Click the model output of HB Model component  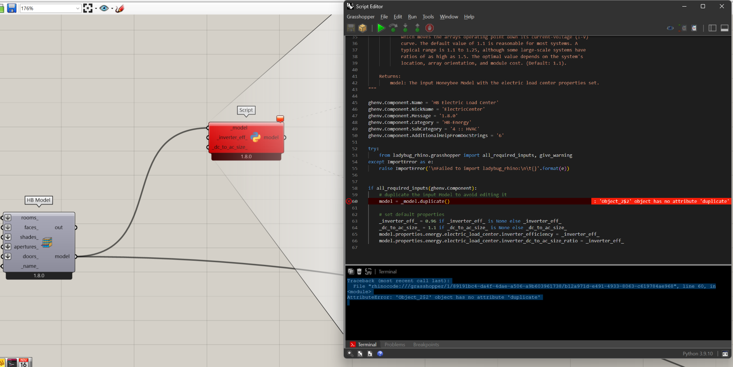point(62,256)
